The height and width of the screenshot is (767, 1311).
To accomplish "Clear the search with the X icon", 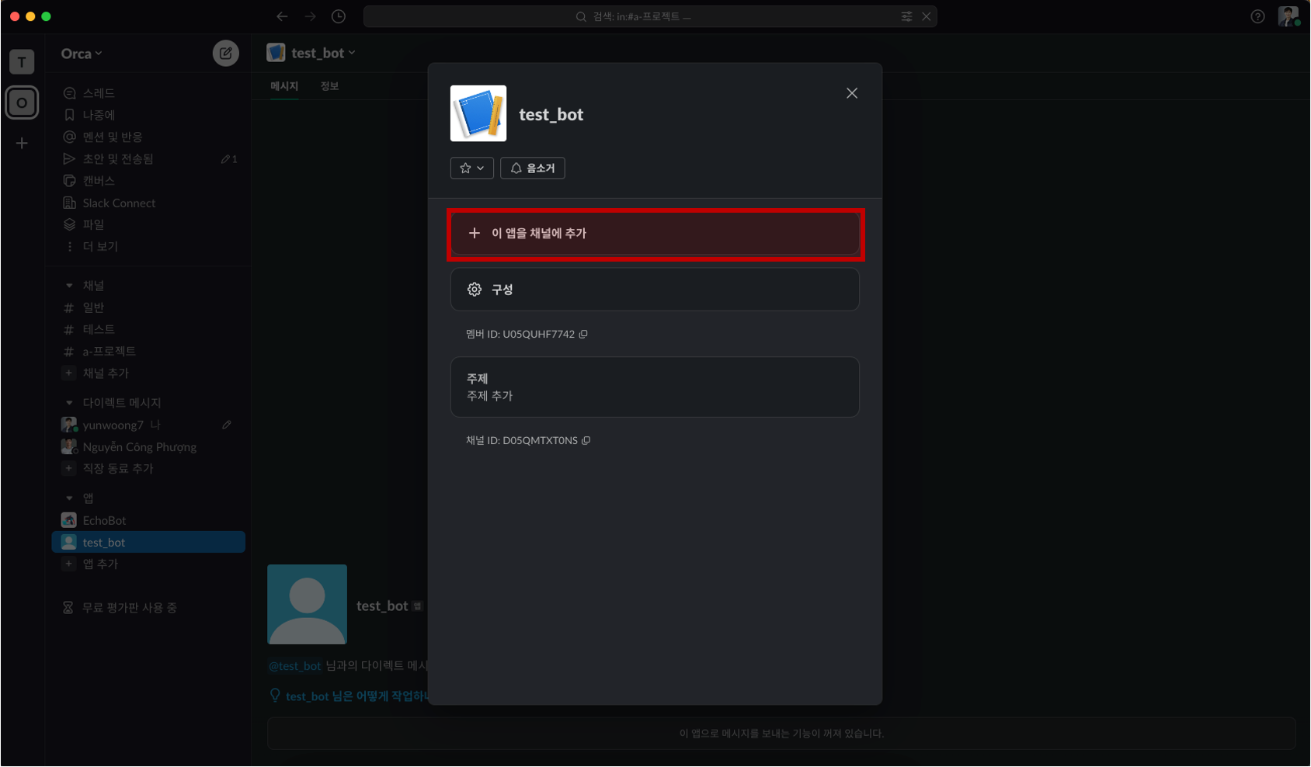I will pyautogui.click(x=926, y=16).
